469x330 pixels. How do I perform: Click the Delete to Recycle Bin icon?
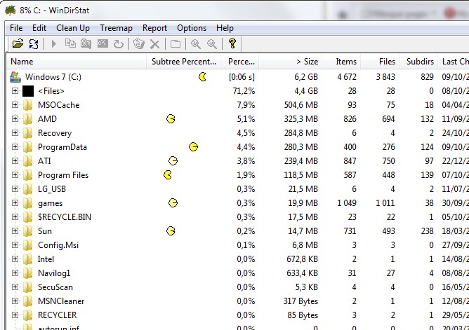139,44
